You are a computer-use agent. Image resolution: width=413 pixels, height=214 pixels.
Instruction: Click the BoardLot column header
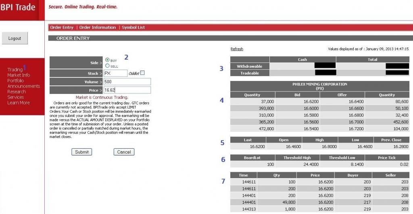pyautogui.click(x=252, y=158)
